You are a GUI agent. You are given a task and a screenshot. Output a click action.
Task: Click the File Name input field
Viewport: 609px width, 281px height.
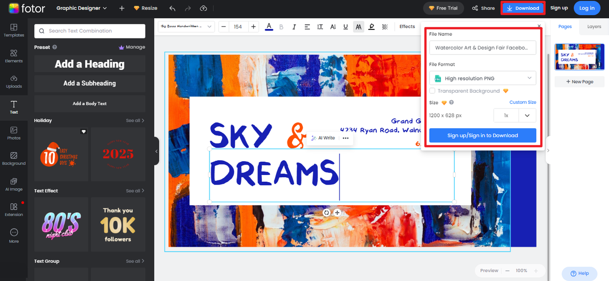482,48
